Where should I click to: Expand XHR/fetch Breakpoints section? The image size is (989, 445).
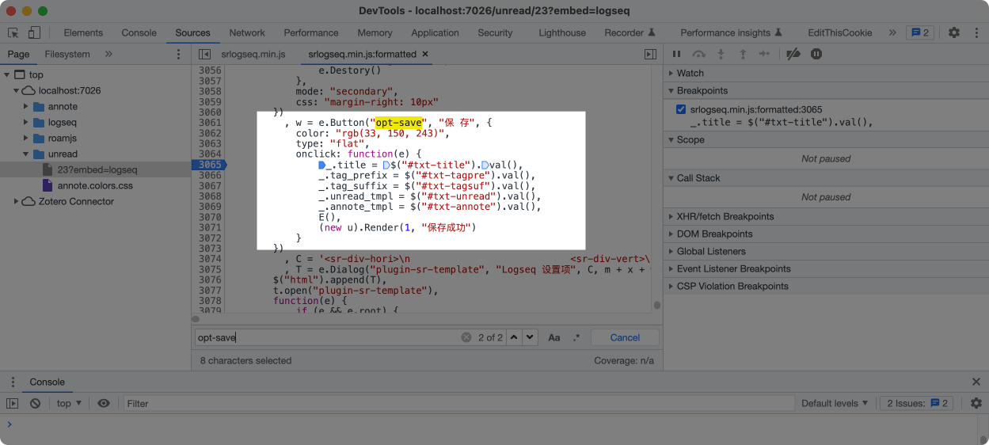pos(725,216)
